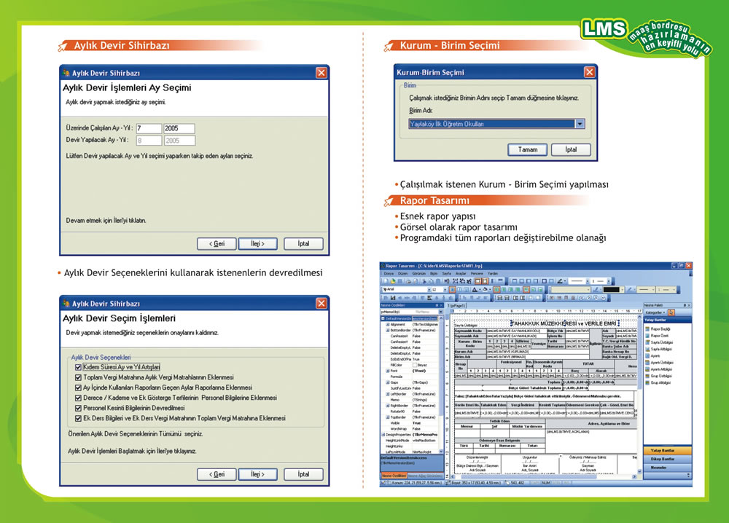
Task: Click the font color 'A' icon in formatting toolbar
Action: (x=475, y=289)
